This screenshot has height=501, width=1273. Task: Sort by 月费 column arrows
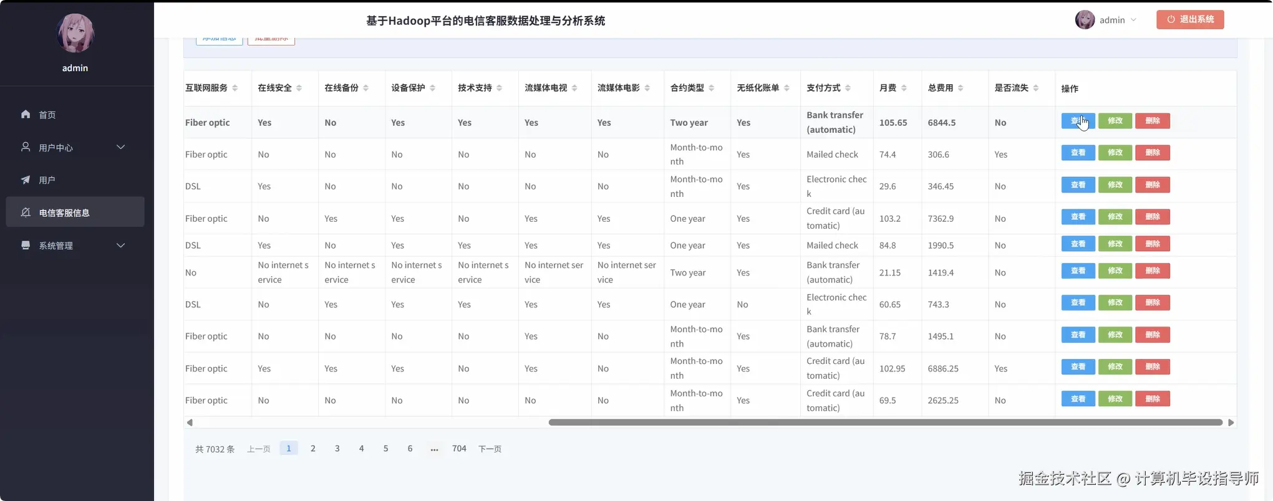(904, 88)
